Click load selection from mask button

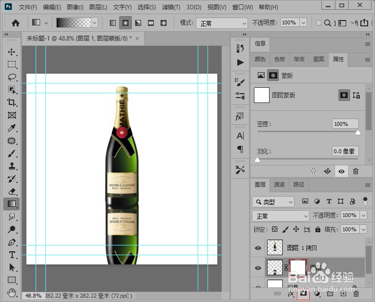click(313, 171)
